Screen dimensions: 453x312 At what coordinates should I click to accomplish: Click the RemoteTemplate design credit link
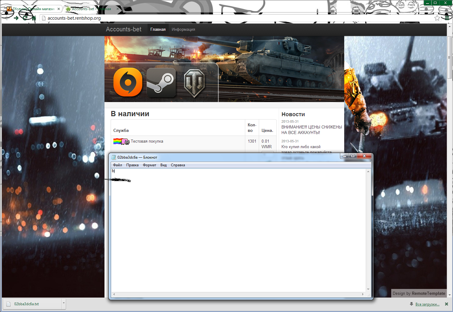point(428,293)
